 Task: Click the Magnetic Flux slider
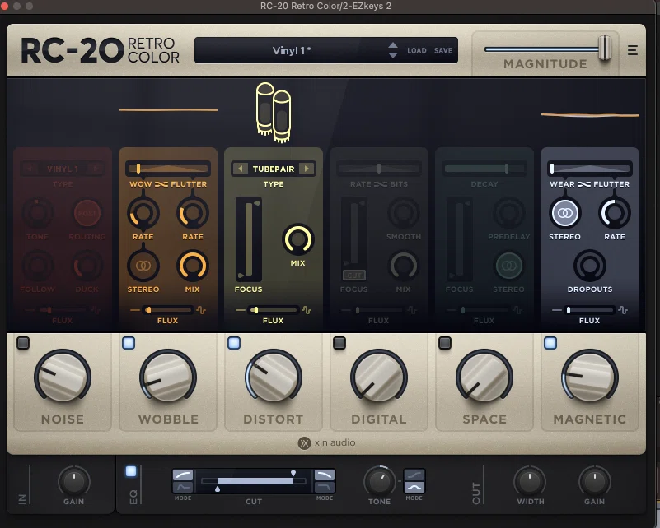point(589,310)
